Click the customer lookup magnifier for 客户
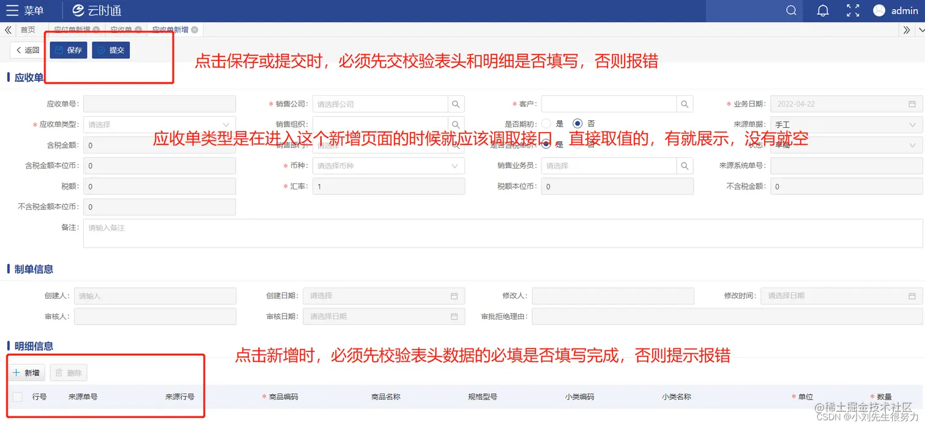 [685, 103]
